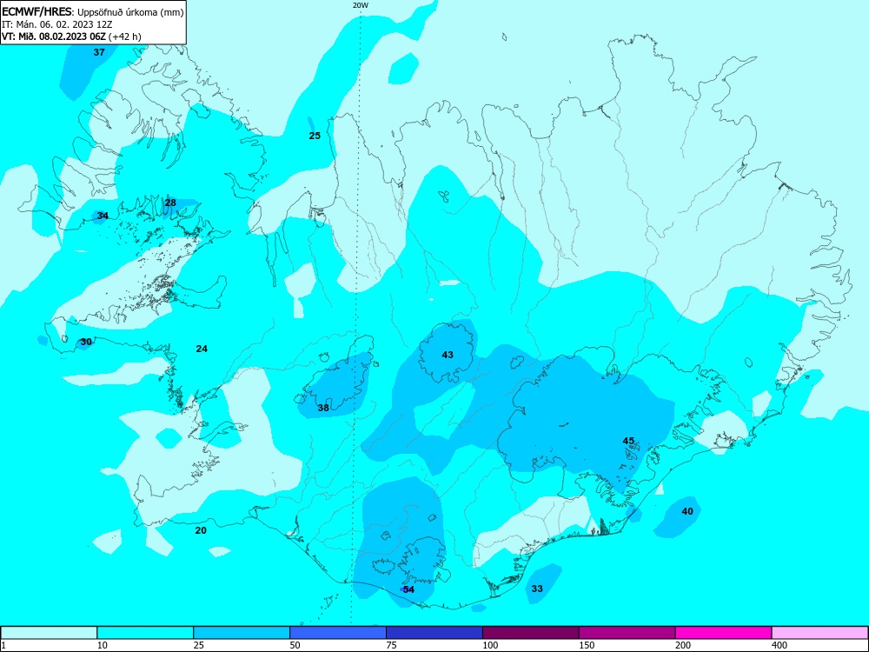
Task: Click the legend label 400
Action: (779, 645)
